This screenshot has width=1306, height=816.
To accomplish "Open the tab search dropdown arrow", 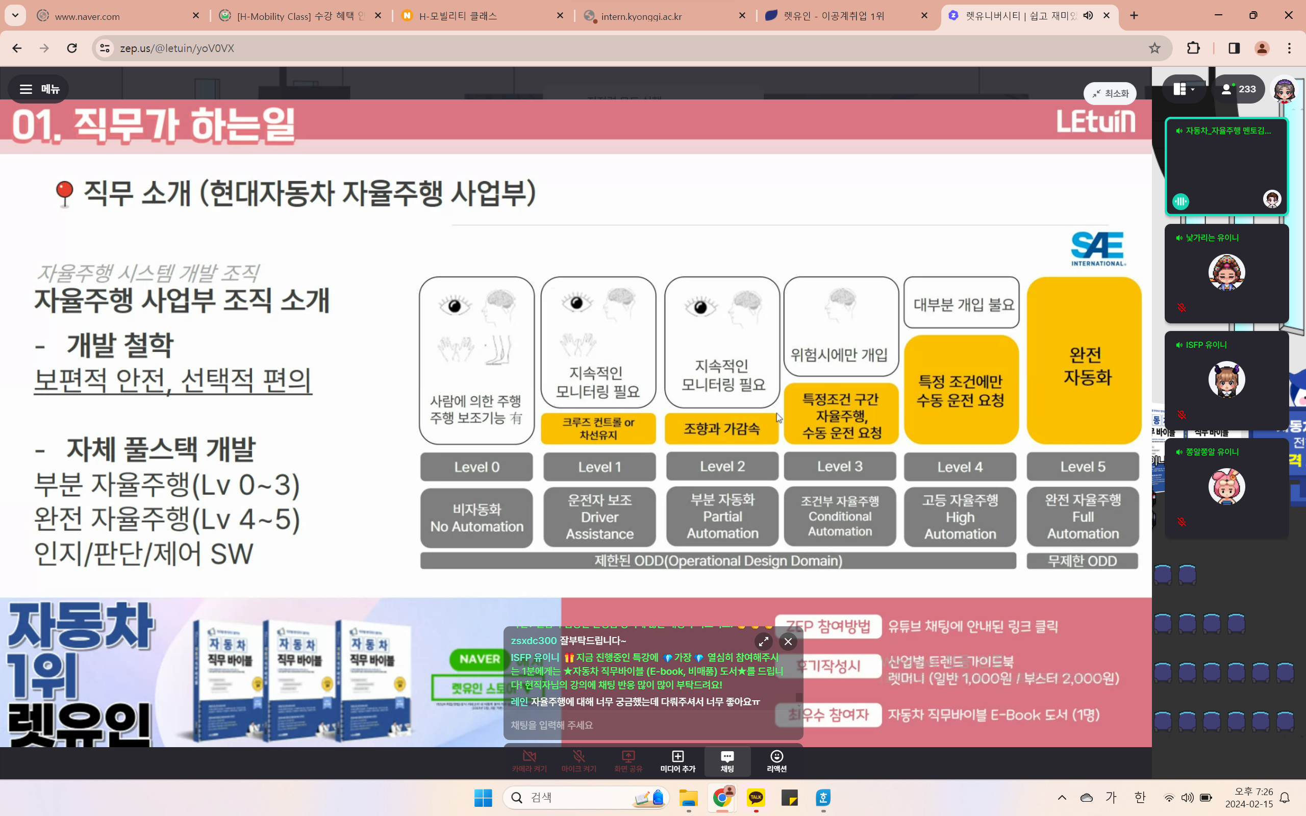I will click(x=15, y=16).
